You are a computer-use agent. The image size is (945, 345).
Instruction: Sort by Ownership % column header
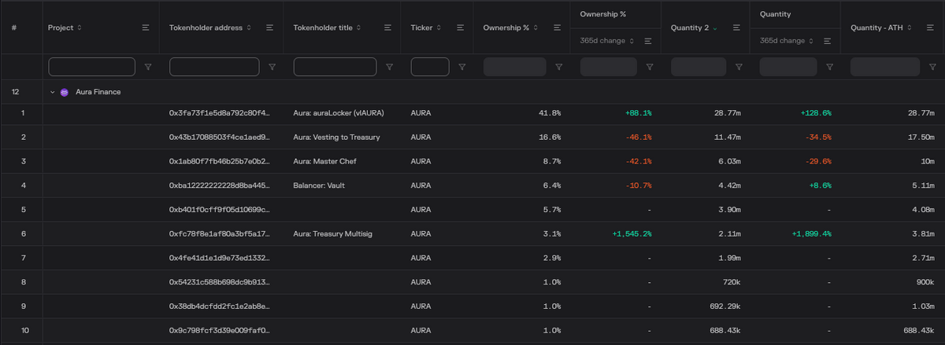pos(506,28)
